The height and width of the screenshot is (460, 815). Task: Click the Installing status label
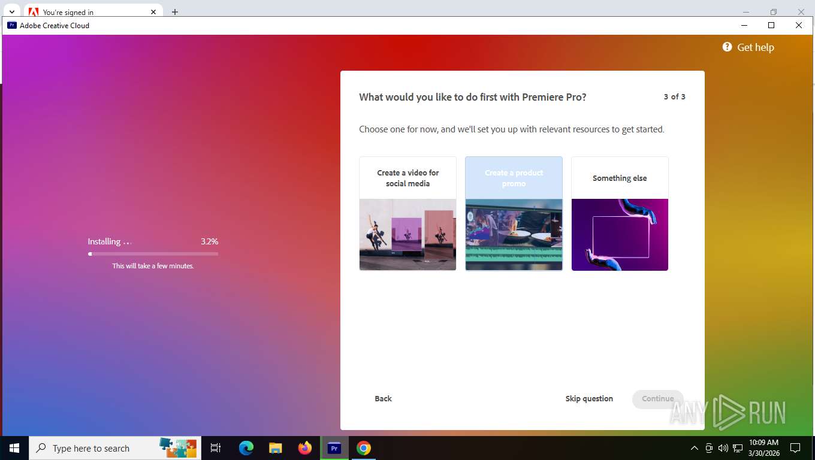tap(104, 241)
